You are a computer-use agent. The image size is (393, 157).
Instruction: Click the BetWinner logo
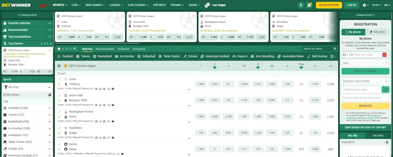[16, 5]
